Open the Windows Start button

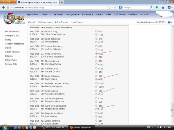[6, 127]
